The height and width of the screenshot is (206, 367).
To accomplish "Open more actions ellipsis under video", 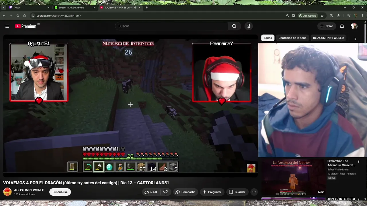I will pyautogui.click(x=254, y=192).
